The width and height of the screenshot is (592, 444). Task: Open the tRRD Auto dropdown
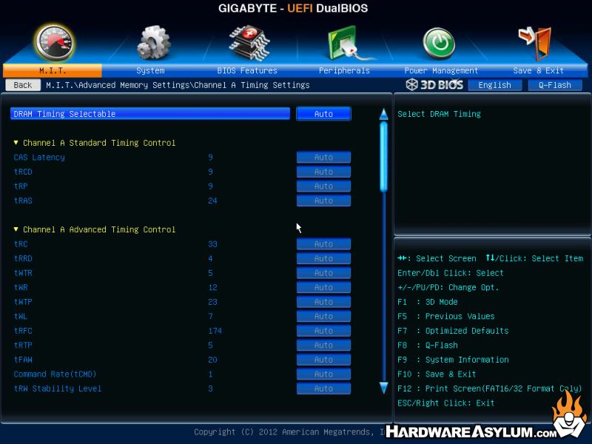coord(323,258)
